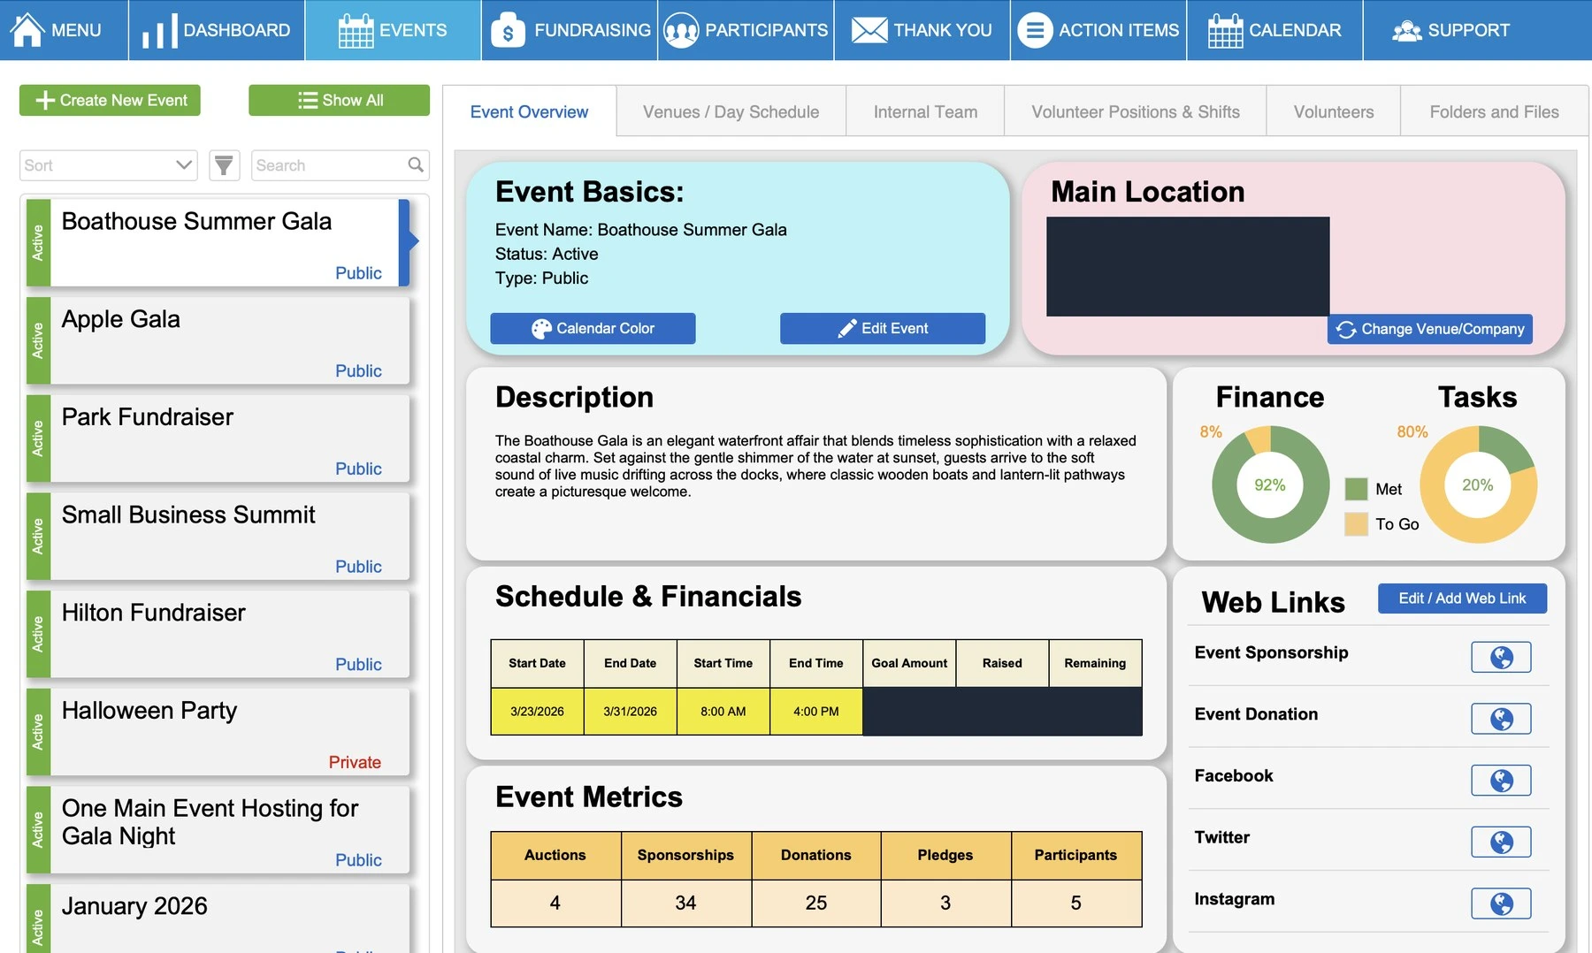
Task: Click Edit / Add Web Link button
Action: [1462, 598]
